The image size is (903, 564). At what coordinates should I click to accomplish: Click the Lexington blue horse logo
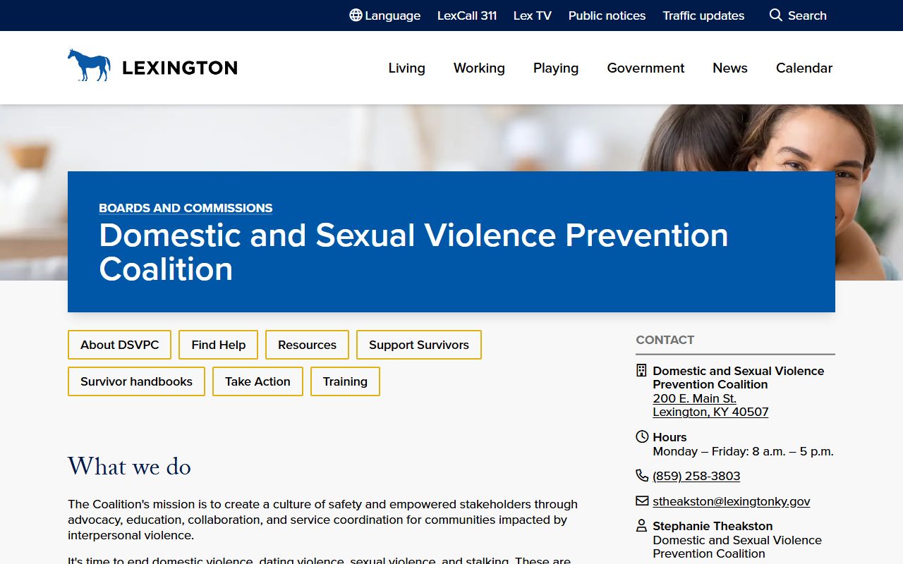(89, 66)
